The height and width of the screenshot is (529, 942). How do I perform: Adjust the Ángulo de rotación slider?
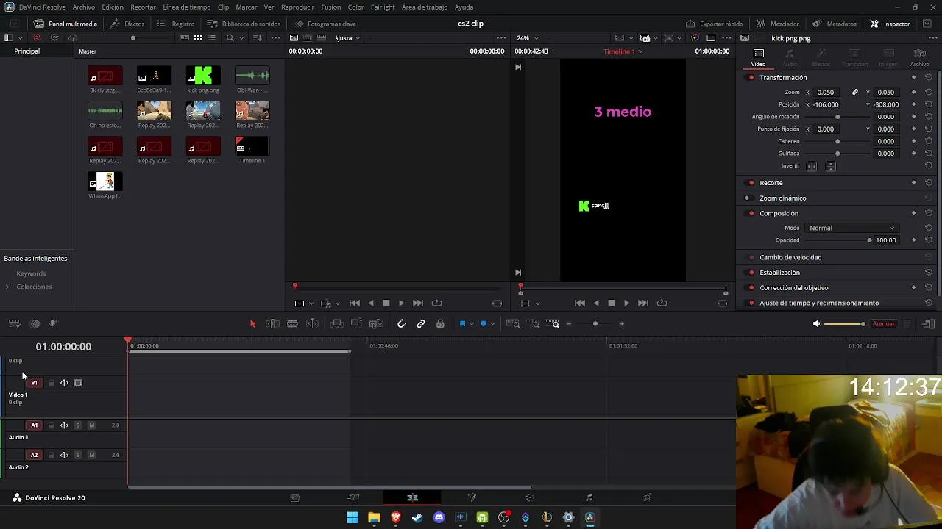click(x=837, y=117)
